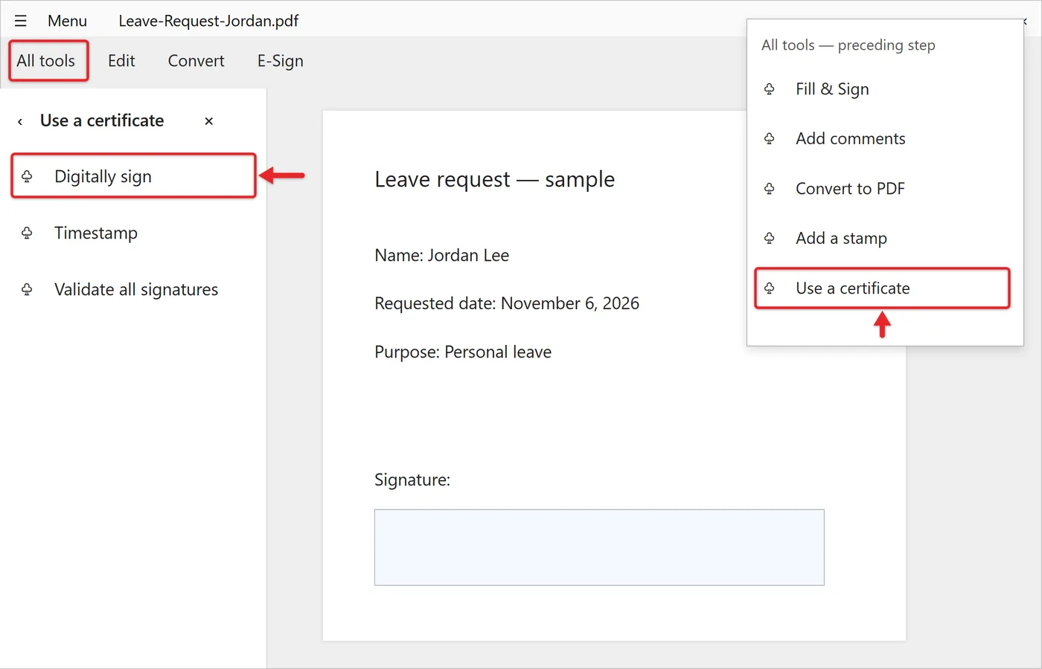Click the Convert to PDF icon
This screenshot has width=1042, height=669.
pyautogui.click(x=770, y=189)
